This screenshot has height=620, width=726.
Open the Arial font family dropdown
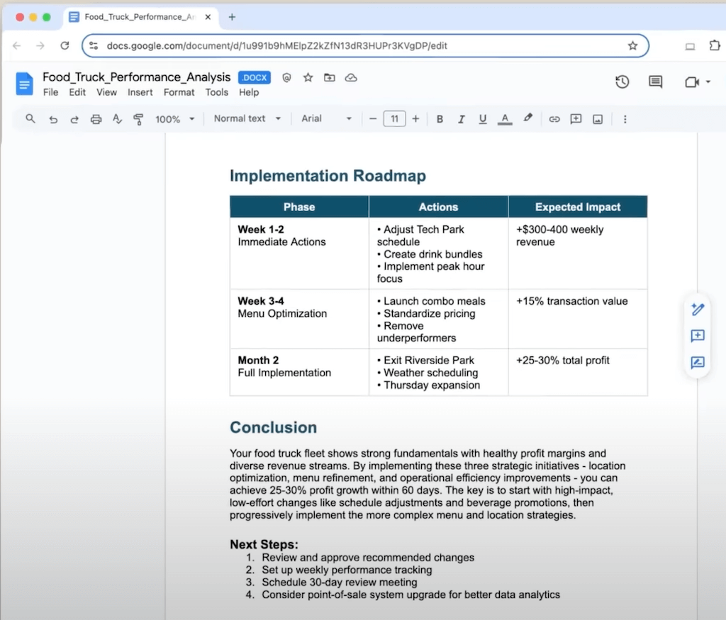326,118
